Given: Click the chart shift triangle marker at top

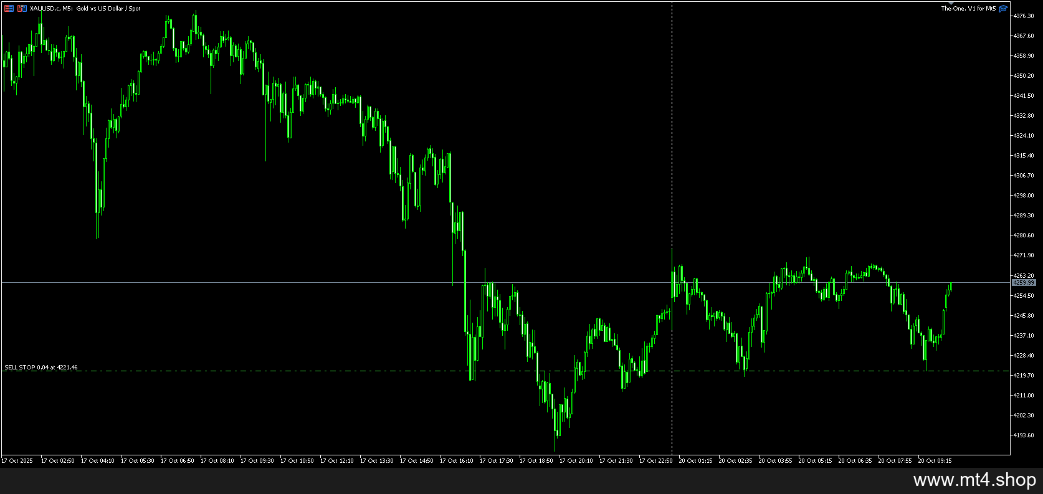Looking at the screenshot, I should [951, 4].
